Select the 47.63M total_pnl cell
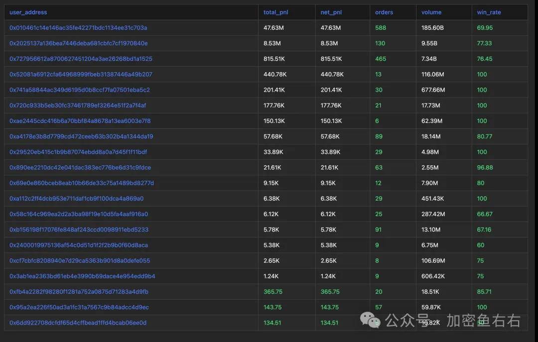 pos(273,28)
